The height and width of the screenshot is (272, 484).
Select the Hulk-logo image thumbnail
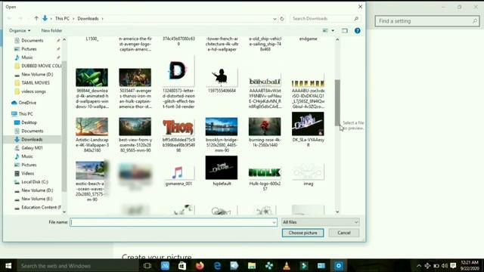[265, 173]
